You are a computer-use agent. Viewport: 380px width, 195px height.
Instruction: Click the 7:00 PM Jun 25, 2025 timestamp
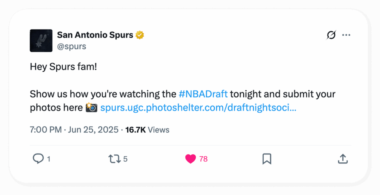tap(74, 130)
